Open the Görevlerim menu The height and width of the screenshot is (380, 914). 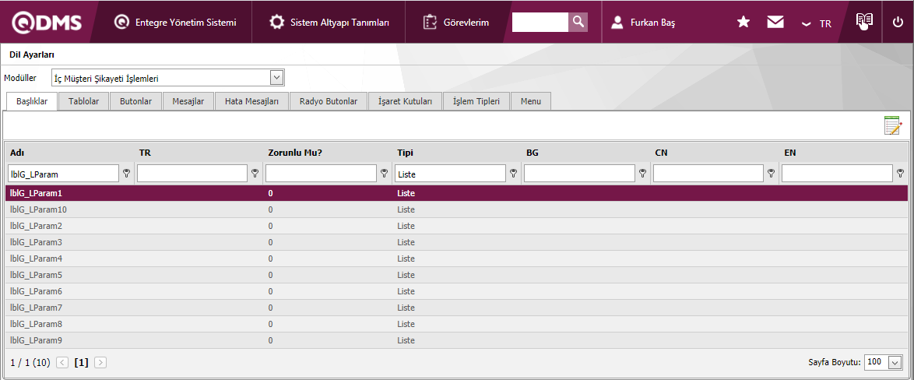pyautogui.click(x=456, y=23)
